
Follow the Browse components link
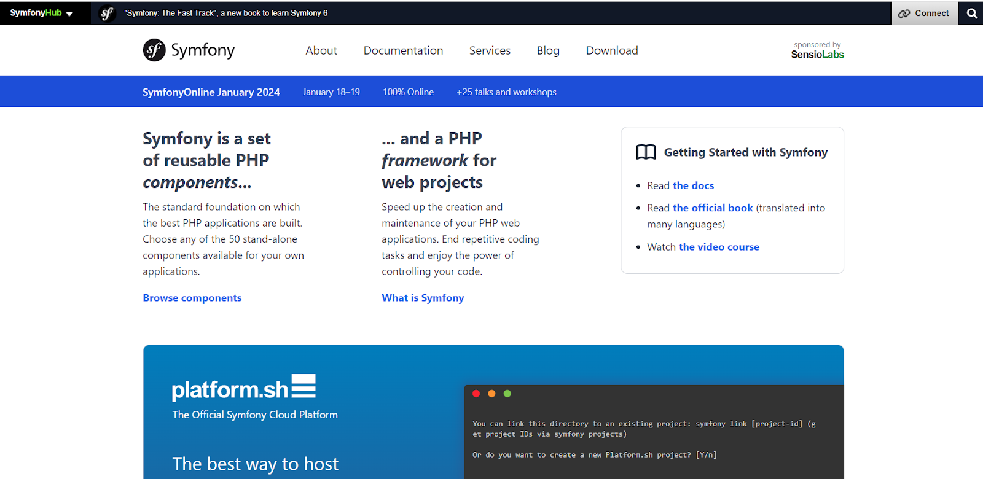[x=192, y=298]
